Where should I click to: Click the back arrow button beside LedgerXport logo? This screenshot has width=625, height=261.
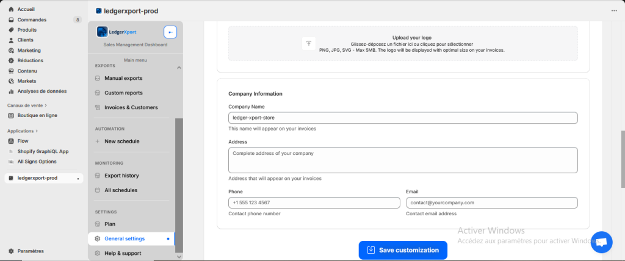[x=170, y=32]
